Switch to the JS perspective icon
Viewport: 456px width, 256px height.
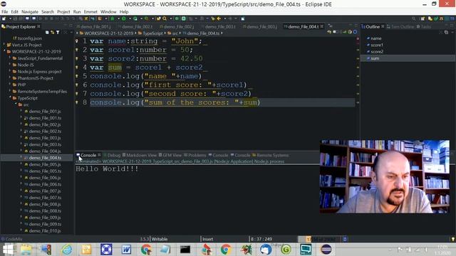(441, 18)
